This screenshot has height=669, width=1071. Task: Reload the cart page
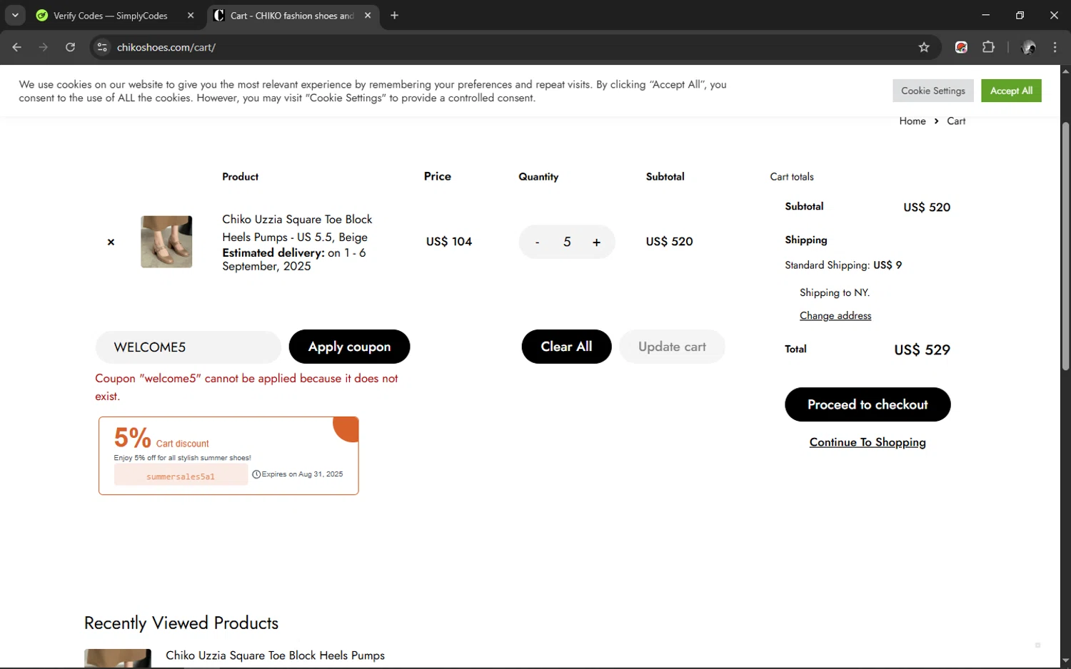click(x=70, y=47)
